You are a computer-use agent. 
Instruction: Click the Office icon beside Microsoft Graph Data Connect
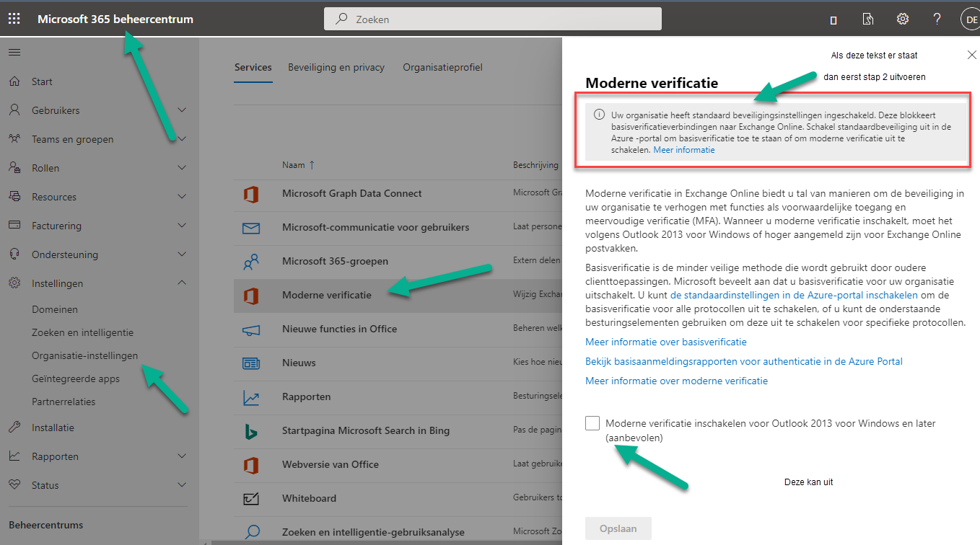pos(251,193)
